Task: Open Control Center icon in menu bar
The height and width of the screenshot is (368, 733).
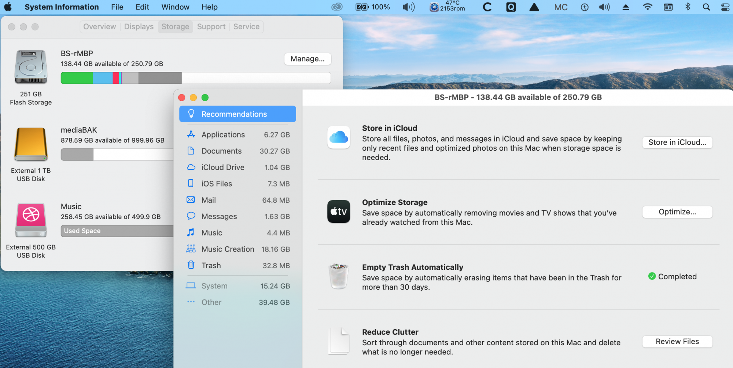Action: click(x=725, y=7)
